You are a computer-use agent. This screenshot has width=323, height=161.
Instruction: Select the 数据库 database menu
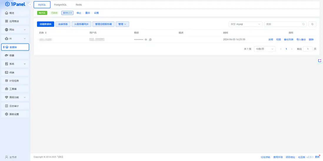tap(15, 47)
